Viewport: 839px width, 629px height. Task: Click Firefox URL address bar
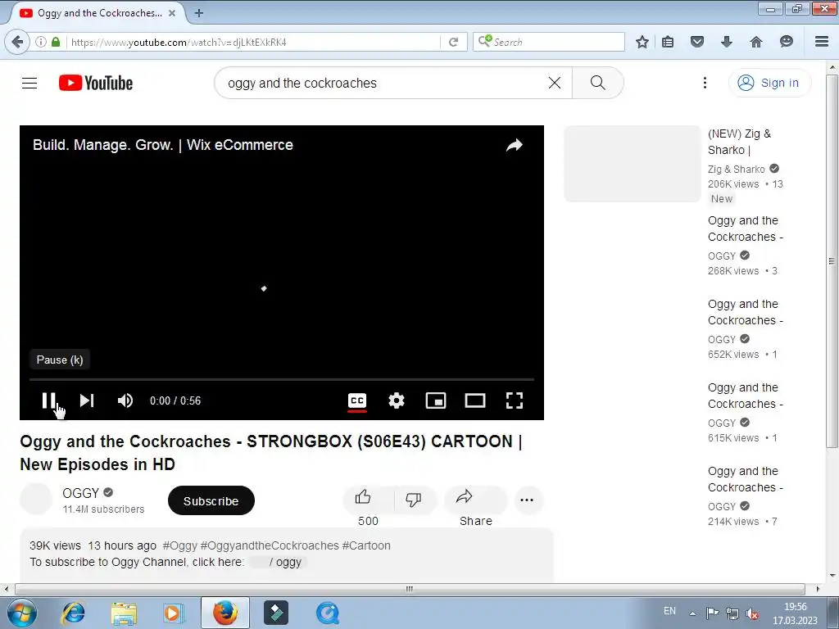[254, 42]
